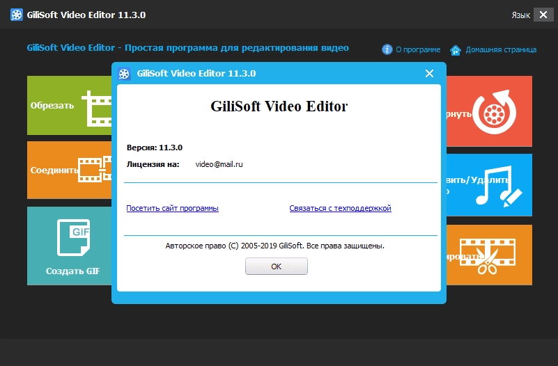This screenshot has width=558, height=366.
Task: Click the orange scissors film-cut tile
Action: (x=489, y=255)
